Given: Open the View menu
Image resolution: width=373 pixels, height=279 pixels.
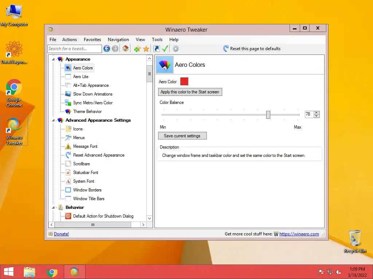Looking at the screenshot, I should point(140,40).
